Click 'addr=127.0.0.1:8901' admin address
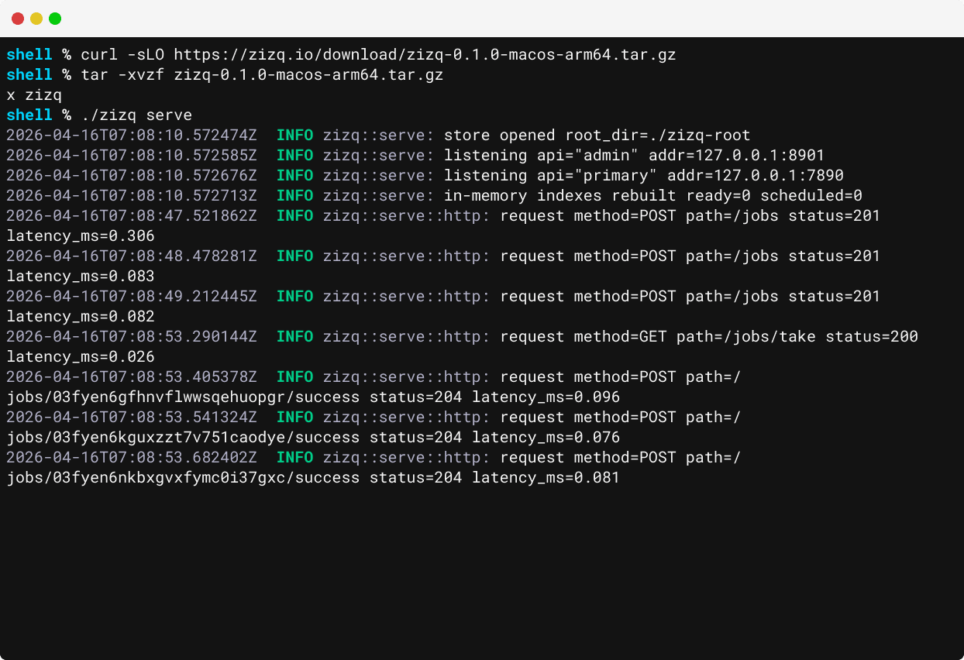The width and height of the screenshot is (964, 660). (736, 156)
